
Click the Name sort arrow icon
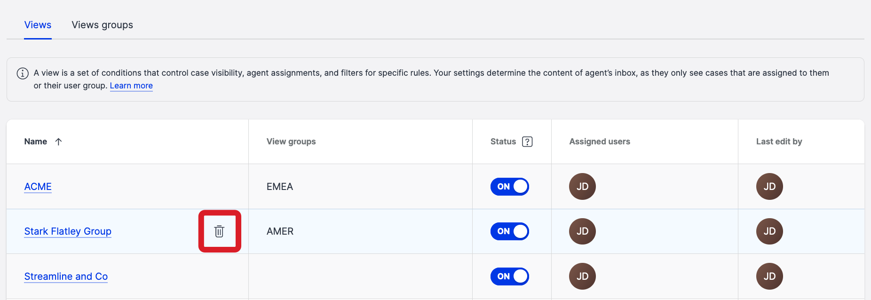pos(58,142)
